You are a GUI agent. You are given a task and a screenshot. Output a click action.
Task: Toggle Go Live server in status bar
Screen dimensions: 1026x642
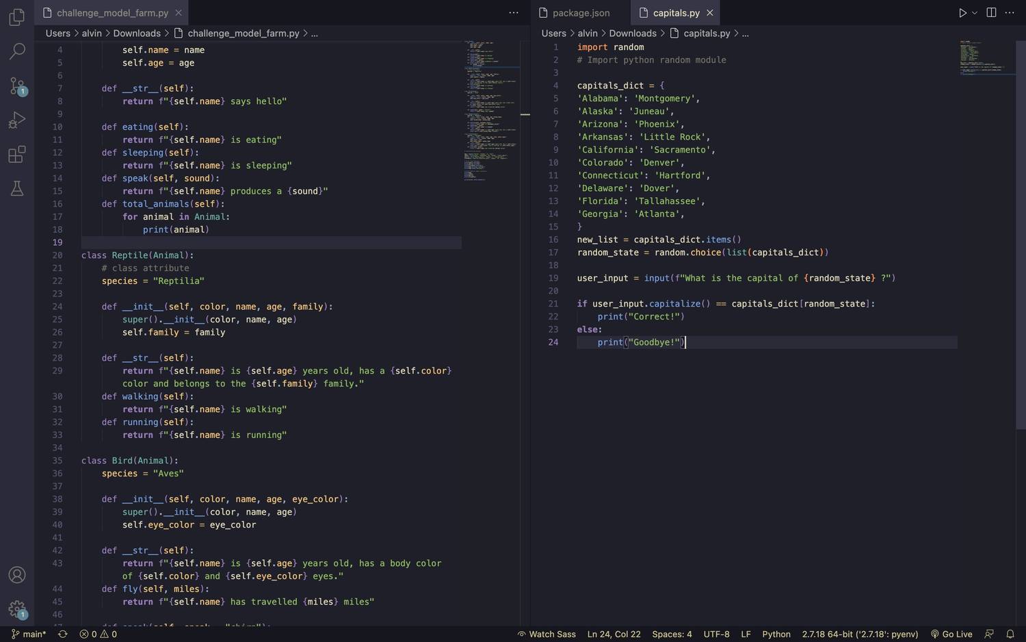pyautogui.click(x=951, y=634)
